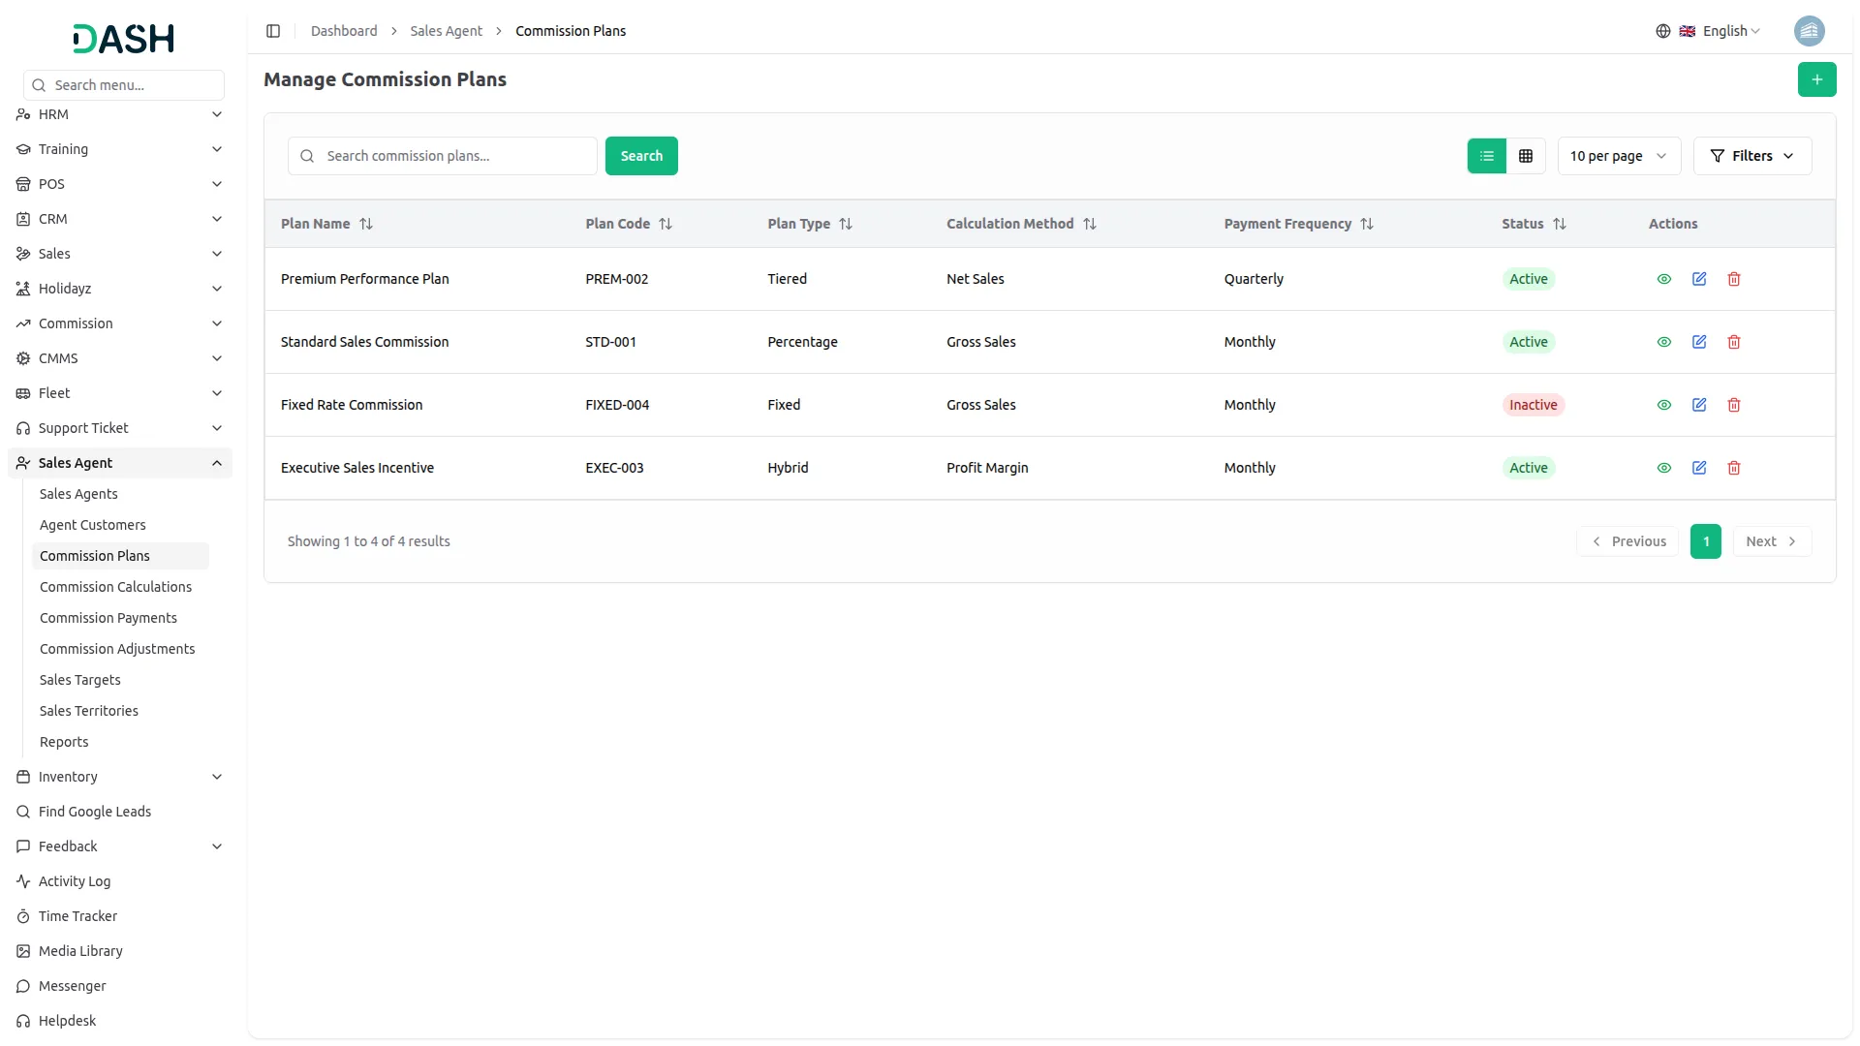Open the English language selector
The width and height of the screenshot is (1860, 1046).
coord(1708,31)
